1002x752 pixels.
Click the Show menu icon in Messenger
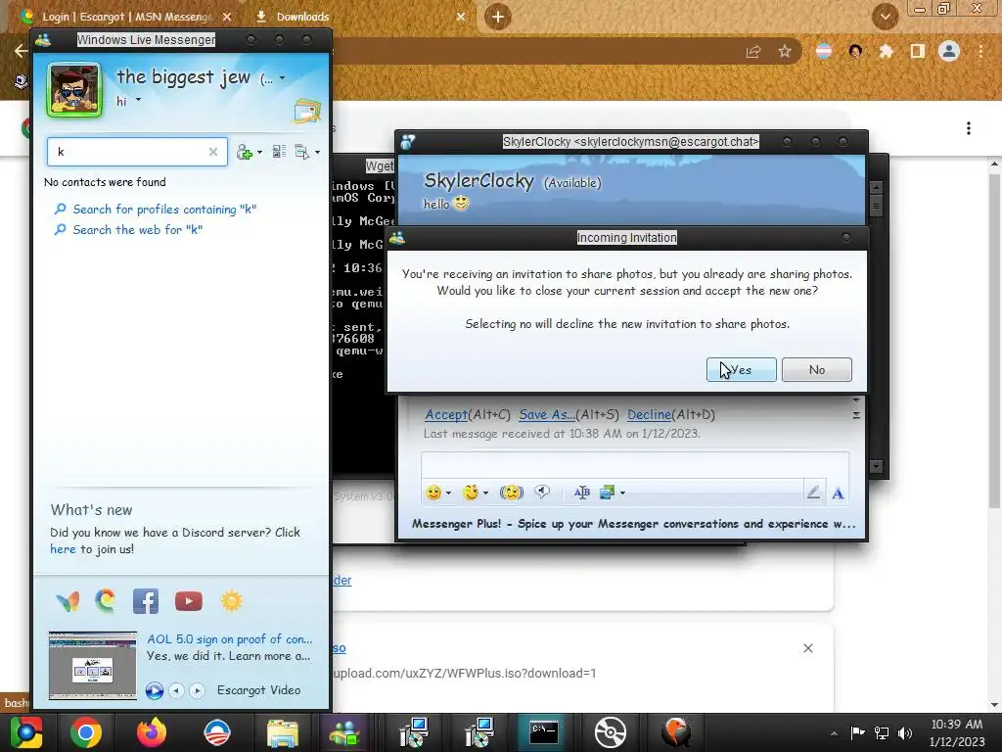click(301, 152)
